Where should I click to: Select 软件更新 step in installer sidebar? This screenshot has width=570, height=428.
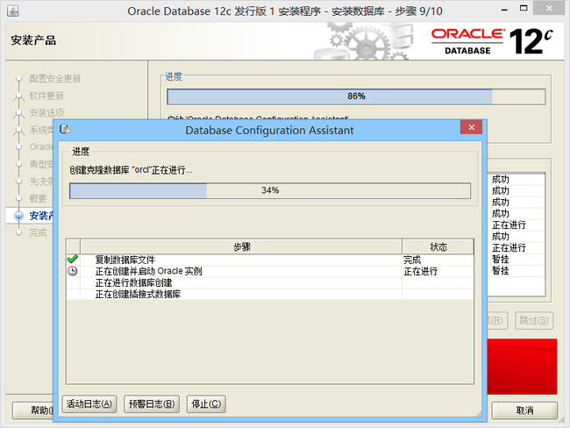pos(46,96)
